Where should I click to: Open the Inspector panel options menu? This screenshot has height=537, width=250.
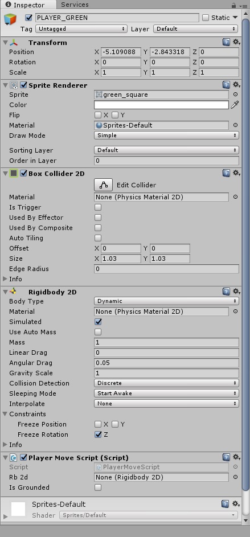tap(244, 6)
